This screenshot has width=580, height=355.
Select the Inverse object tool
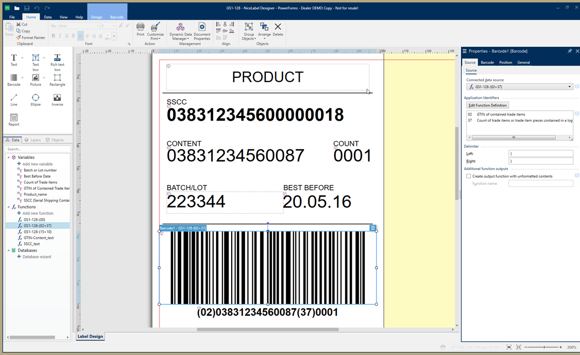57,100
